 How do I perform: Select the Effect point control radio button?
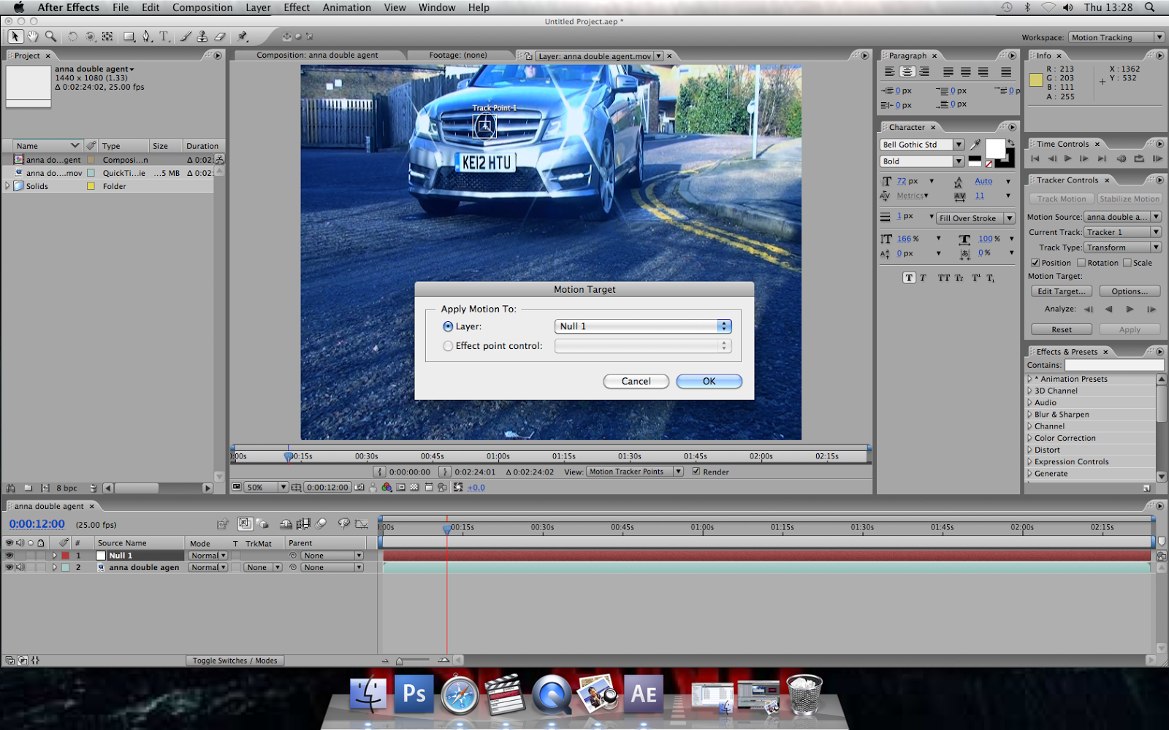448,346
